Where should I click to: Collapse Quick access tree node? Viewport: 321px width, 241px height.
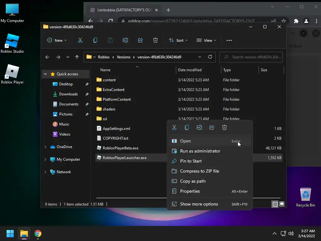tap(45, 74)
